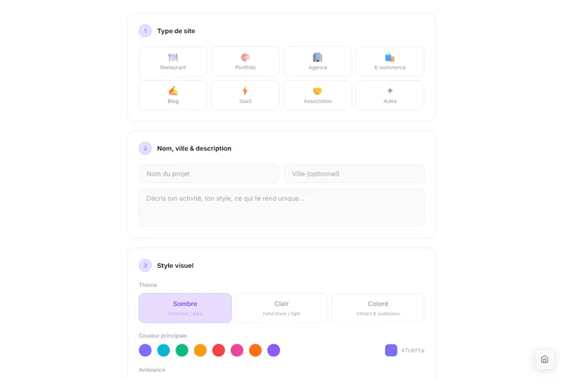Switch theme to Clair

click(x=281, y=308)
